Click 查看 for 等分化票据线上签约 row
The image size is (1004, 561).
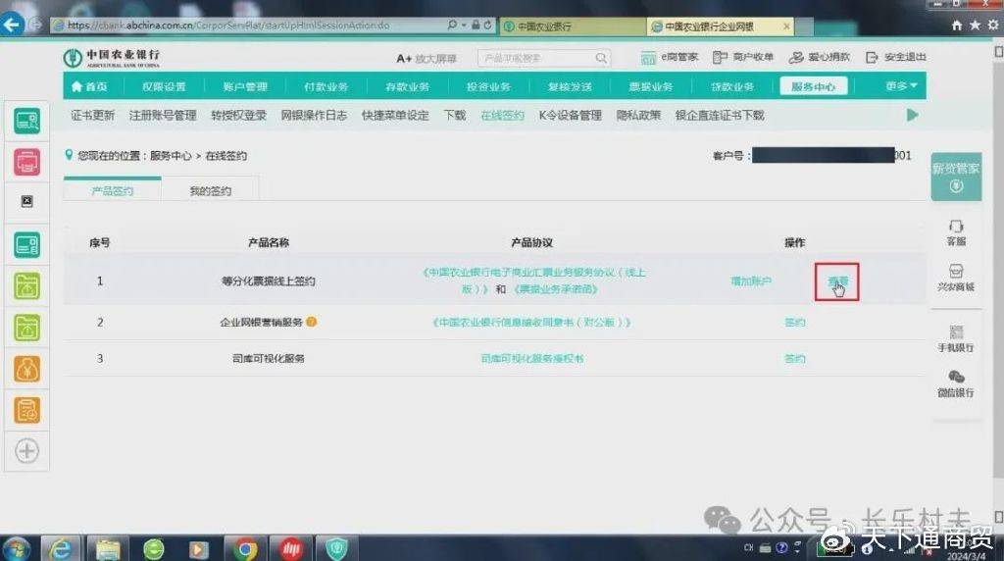pyautogui.click(x=837, y=281)
